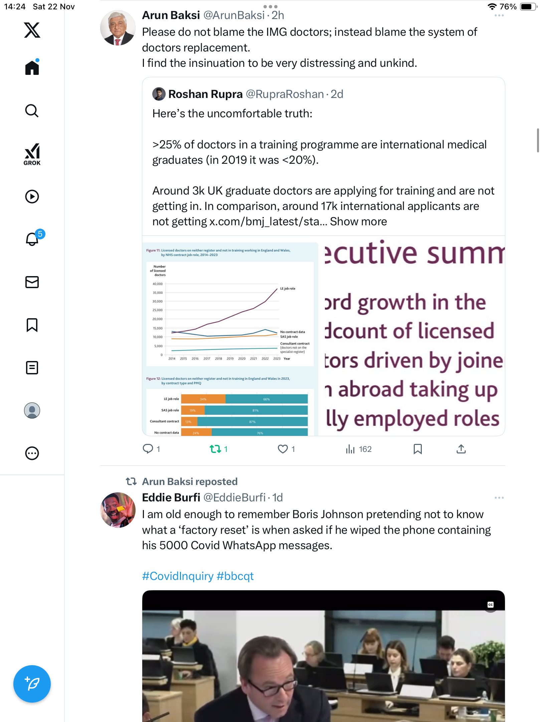Open the video play sidebar icon
541x722 pixels.
click(x=32, y=197)
